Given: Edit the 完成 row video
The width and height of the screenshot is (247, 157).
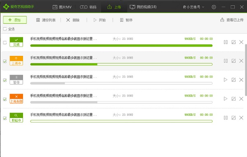Looking at the screenshot, I should click(233, 42).
